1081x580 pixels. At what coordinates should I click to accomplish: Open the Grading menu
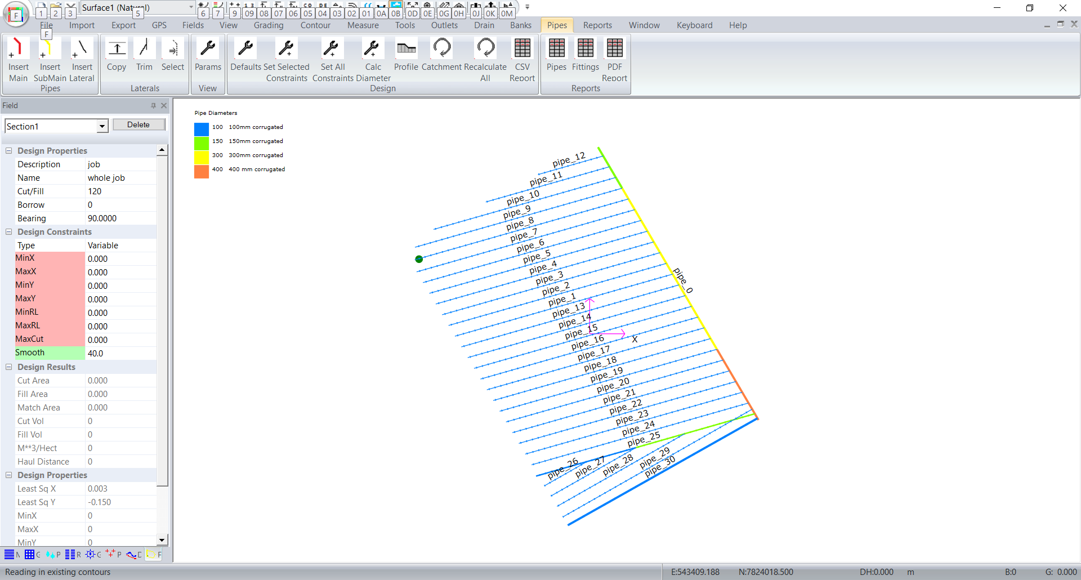269,25
